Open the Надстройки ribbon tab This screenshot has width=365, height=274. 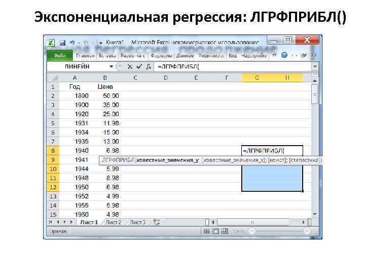pyautogui.click(x=254, y=56)
